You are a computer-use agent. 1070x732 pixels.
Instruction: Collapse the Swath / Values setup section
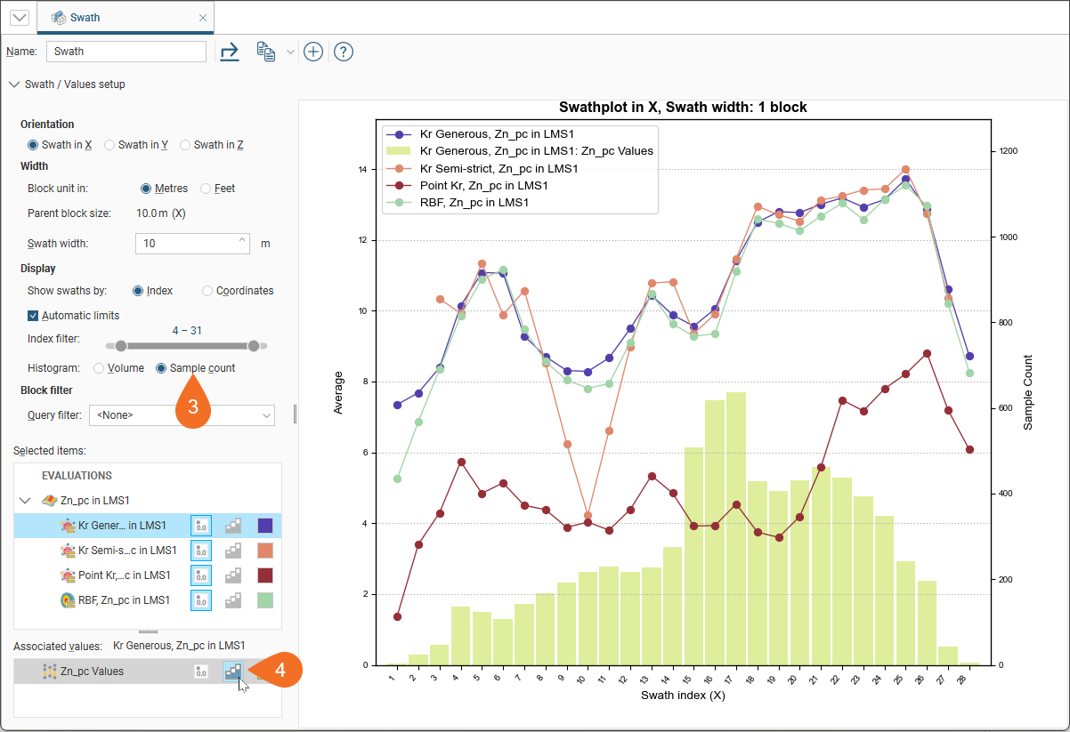13,84
